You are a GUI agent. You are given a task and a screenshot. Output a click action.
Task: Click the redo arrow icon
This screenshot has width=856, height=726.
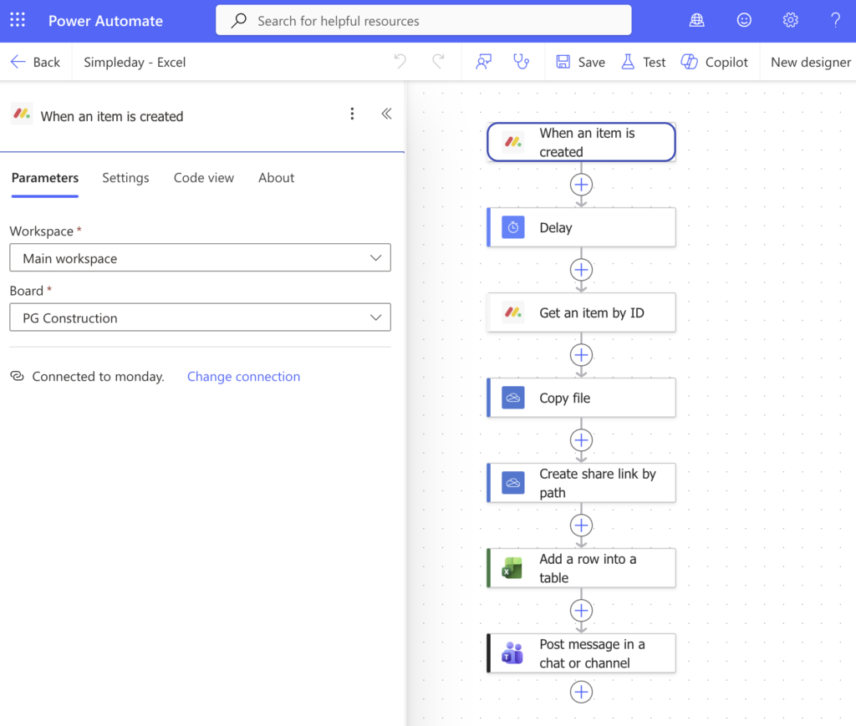point(438,61)
